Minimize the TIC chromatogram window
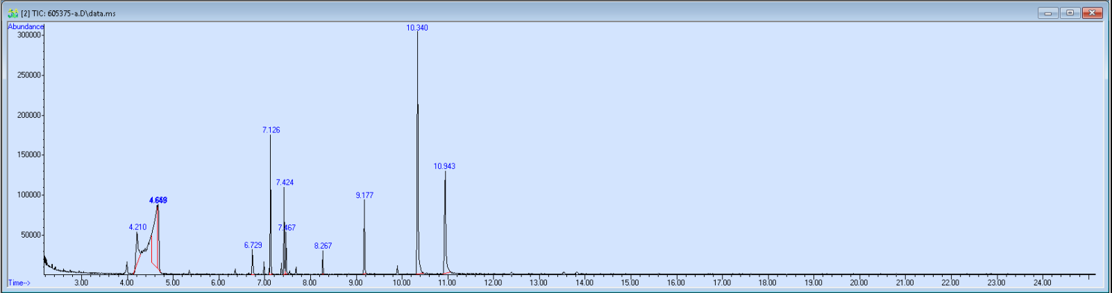This screenshot has height=293, width=1112. (1048, 13)
